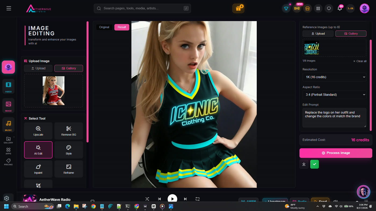Choose Gallery under Upload Image

pyautogui.click(x=69, y=68)
